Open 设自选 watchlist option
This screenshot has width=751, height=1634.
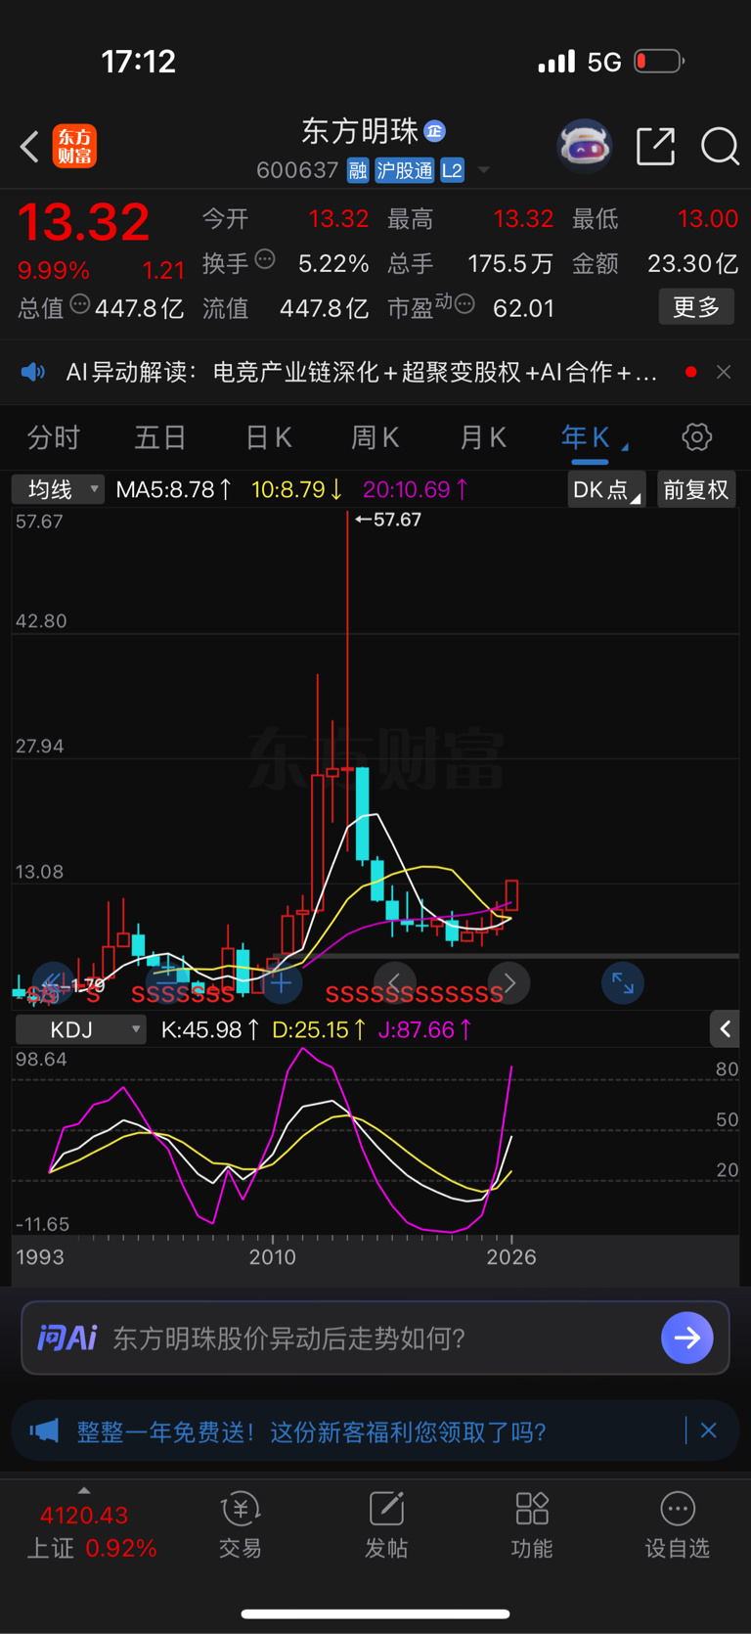click(677, 1524)
